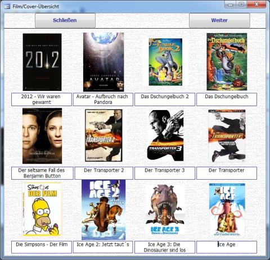This screenshot has height=260, width=270.
Task: Open the Simpsons Der Film cover
Action: pos(42,209)
